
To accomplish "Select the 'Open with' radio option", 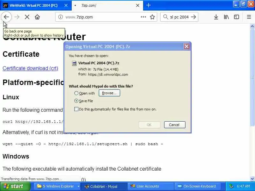I will click(76, 93).
